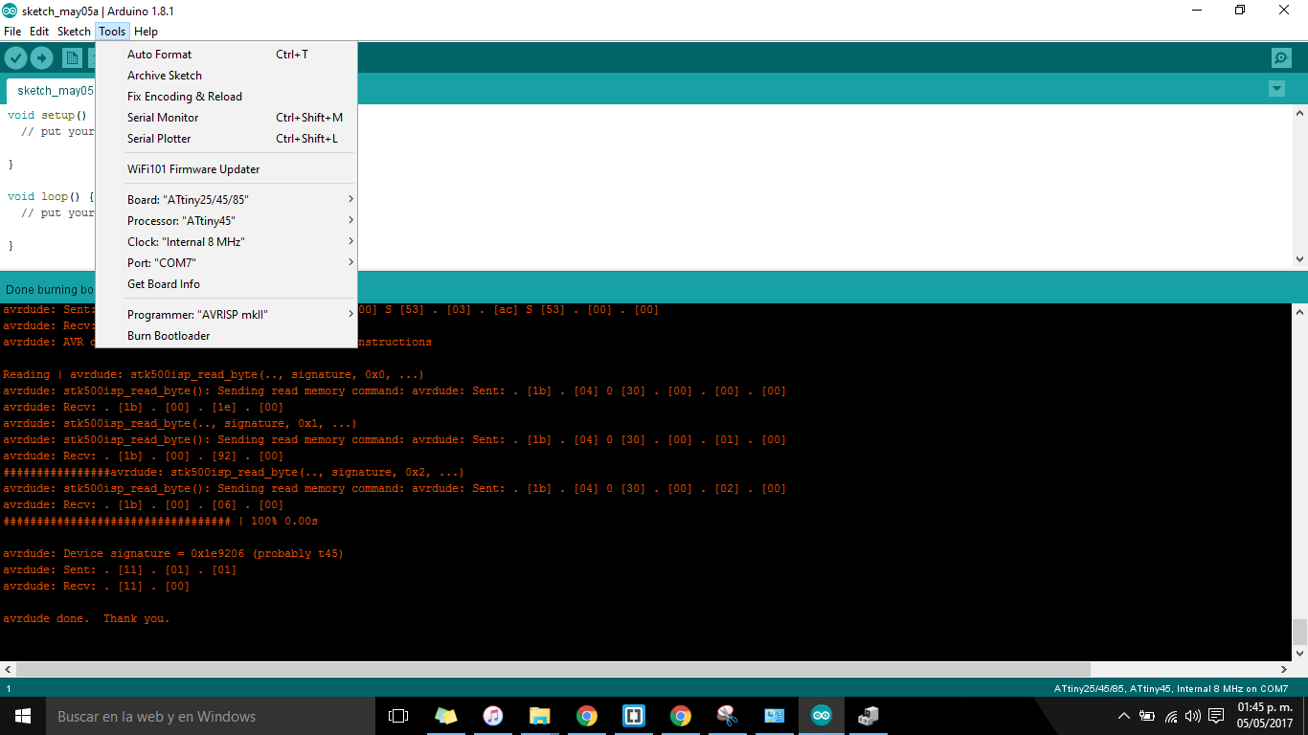Open the tab options dropdown arrow
Image resolution: width=1308 pixels, height=735 pixels.
coord(1276,89)
